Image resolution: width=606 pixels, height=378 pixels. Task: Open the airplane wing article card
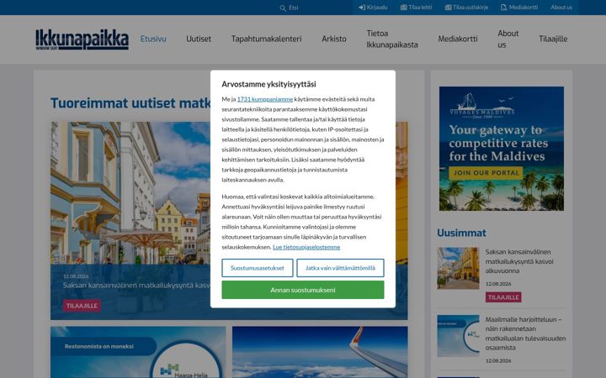(x=320, y=352)
